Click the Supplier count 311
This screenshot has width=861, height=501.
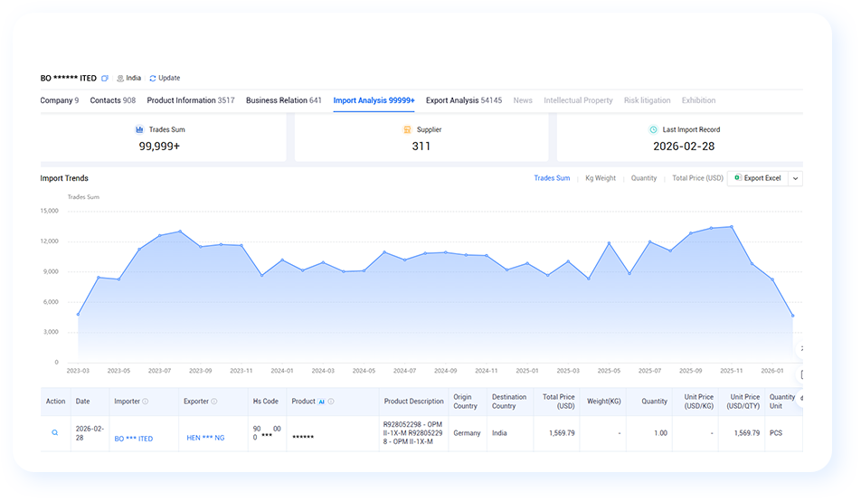[x=421, y=147]
